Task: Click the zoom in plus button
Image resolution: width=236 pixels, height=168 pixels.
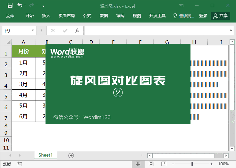Action: coord(212,164)
